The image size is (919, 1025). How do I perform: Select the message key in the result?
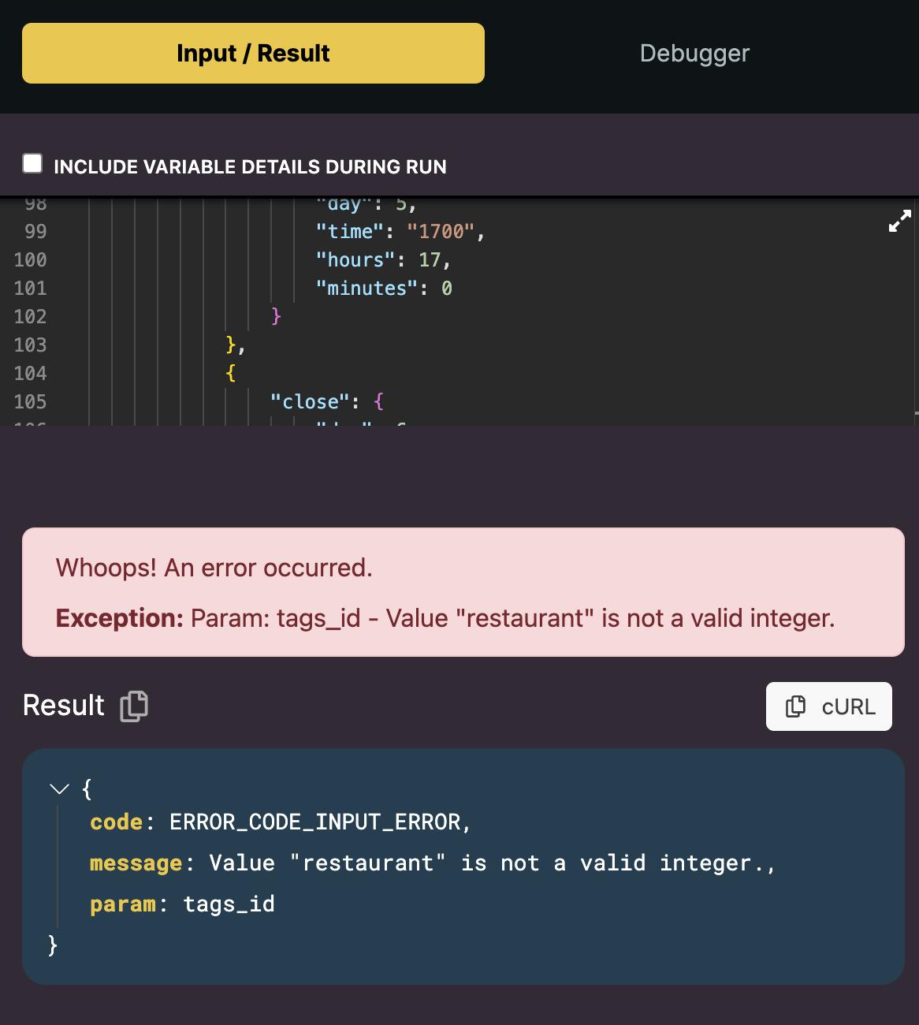pos(136,863)
